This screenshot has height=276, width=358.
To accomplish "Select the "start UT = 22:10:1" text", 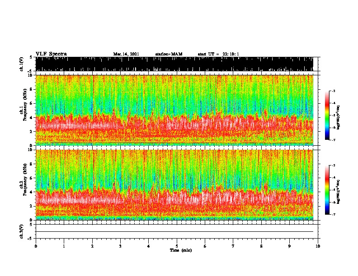I will [x=218, y=54].
